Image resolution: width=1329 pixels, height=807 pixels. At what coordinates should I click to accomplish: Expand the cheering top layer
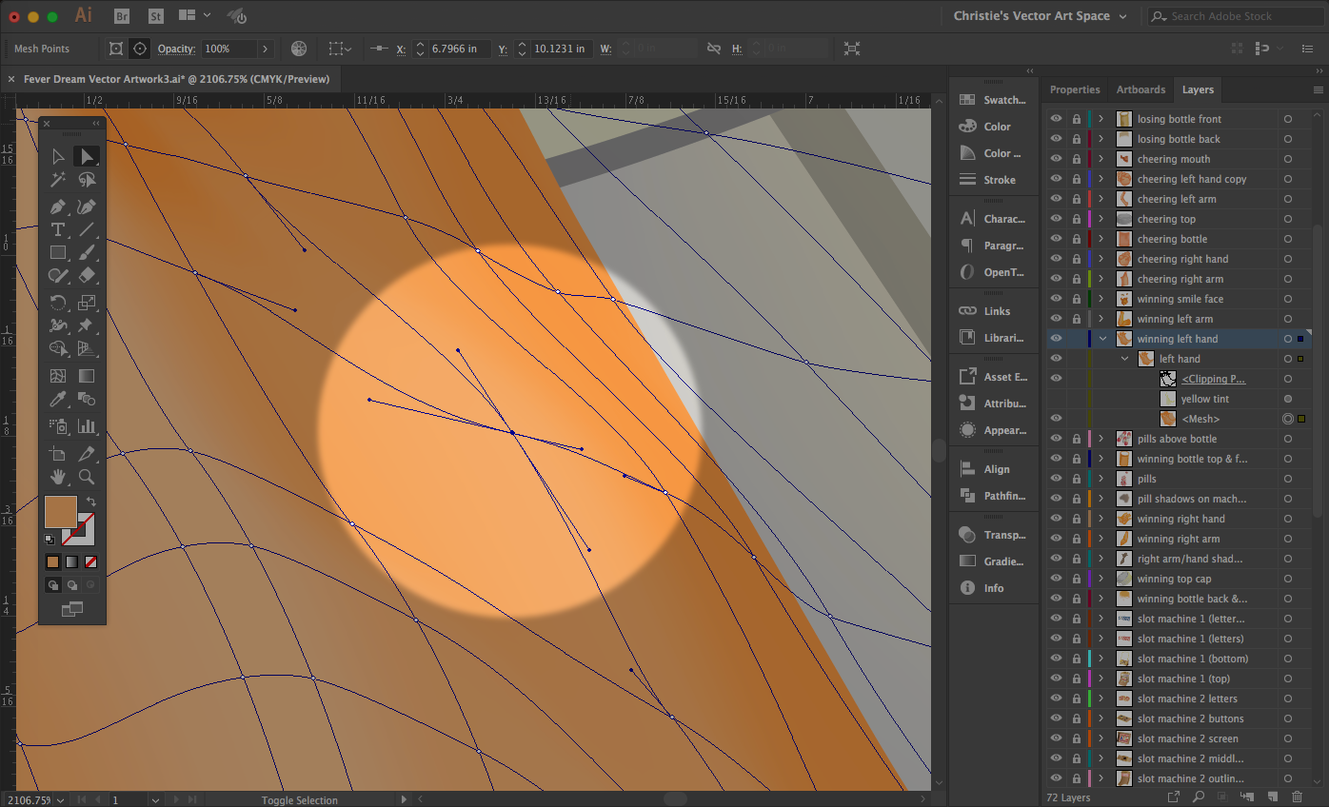pyautogui.click(x=1101, y=219)
